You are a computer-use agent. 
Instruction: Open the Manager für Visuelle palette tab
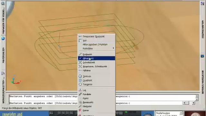pos(3,20)
